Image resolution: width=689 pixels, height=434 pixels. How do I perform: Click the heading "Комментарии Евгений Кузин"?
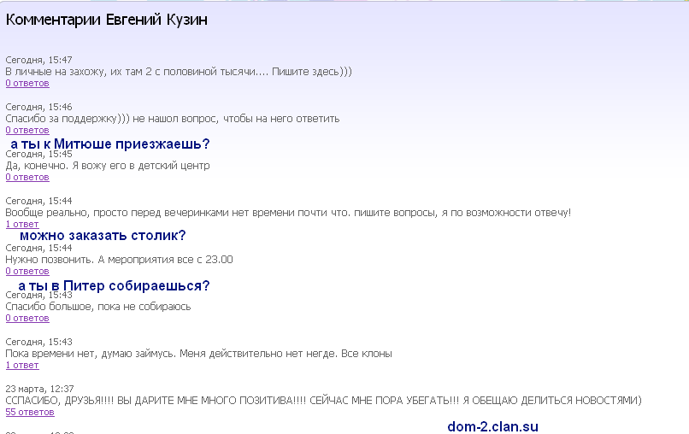click(106, 20)
